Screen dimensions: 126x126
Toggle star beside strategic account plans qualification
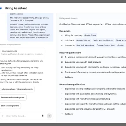coord(62,89)
